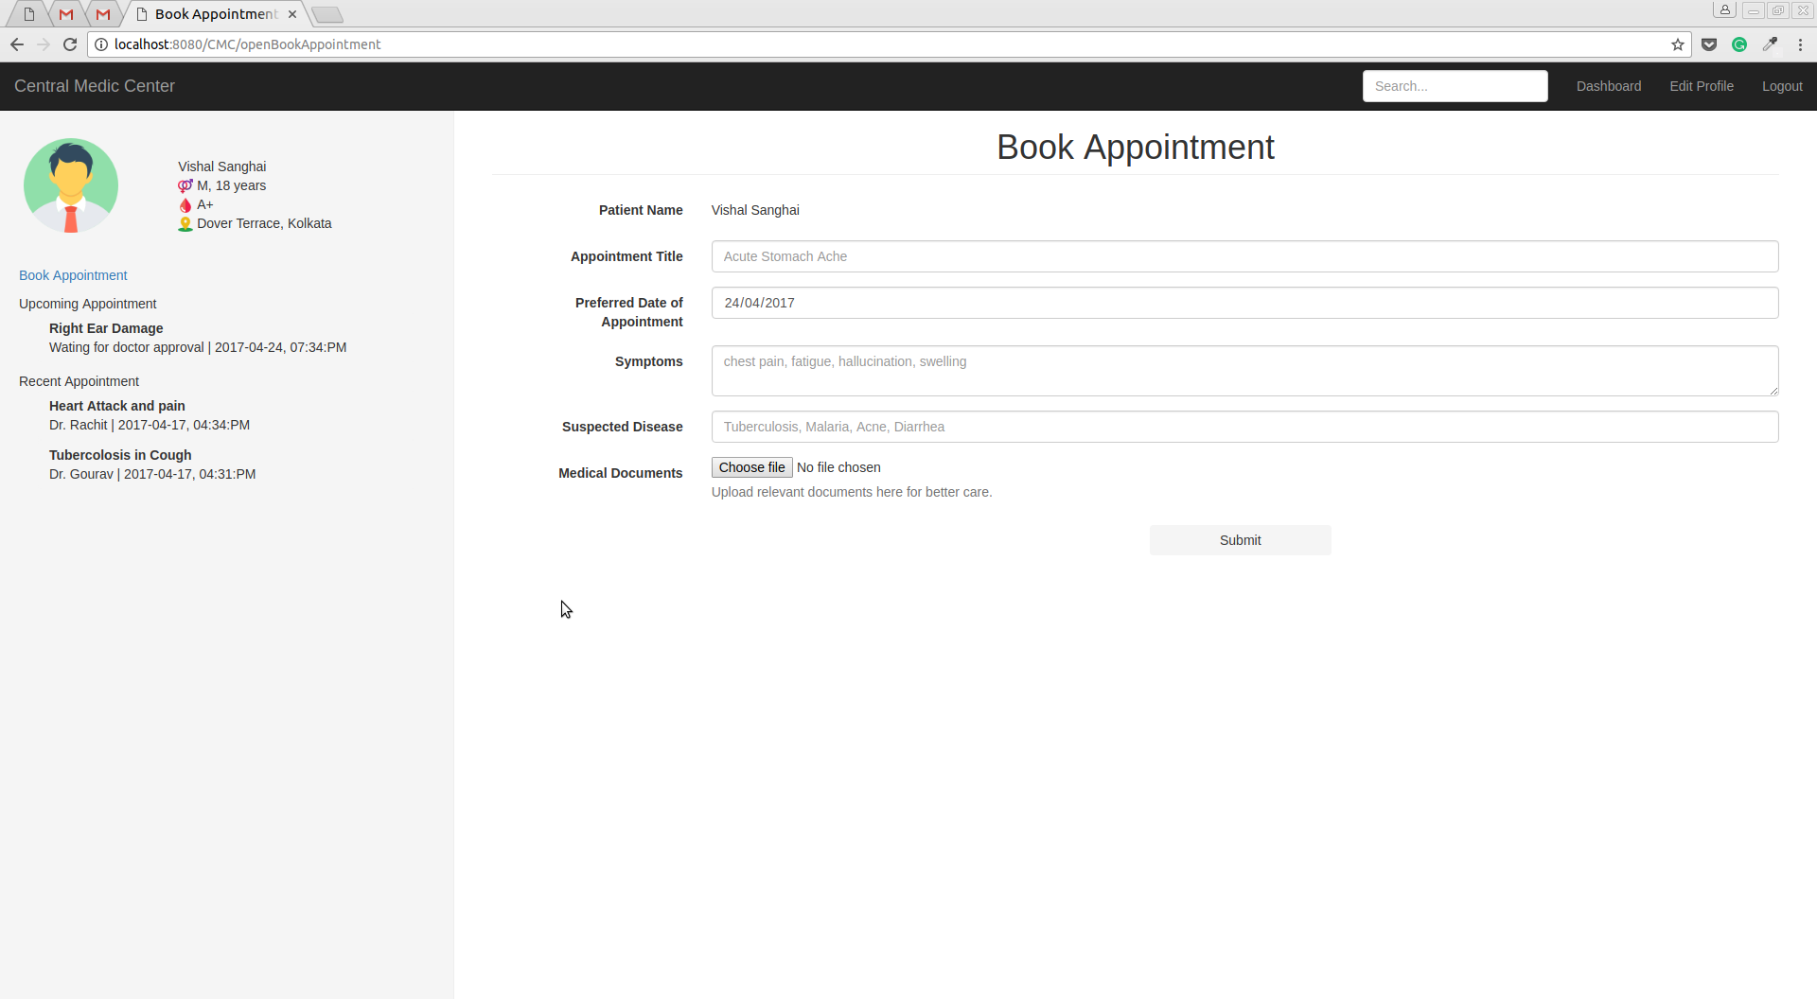Viewport: 1817px width, 999px height.
Task: Click the Pocket extension icon
Action: point(1709,44)
